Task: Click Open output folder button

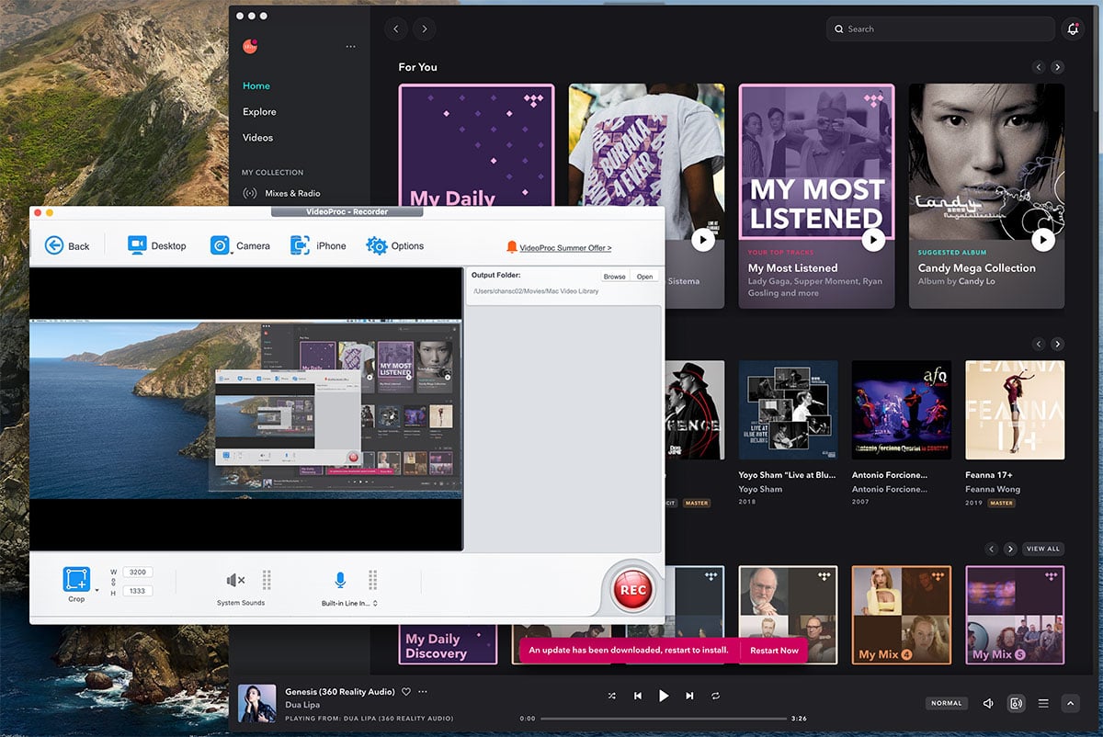Action: click(x=645, y=277)
